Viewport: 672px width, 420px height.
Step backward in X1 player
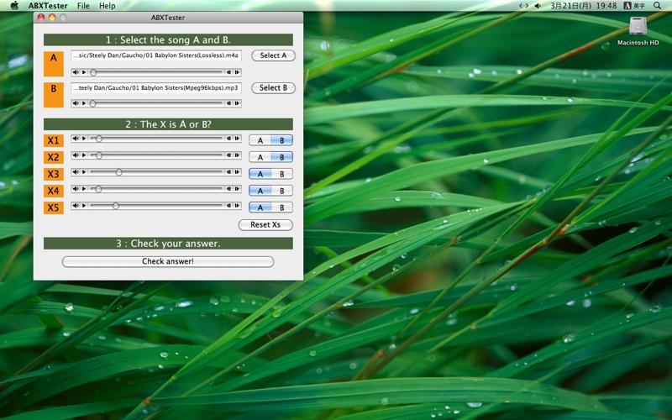[x=228, y=139]
